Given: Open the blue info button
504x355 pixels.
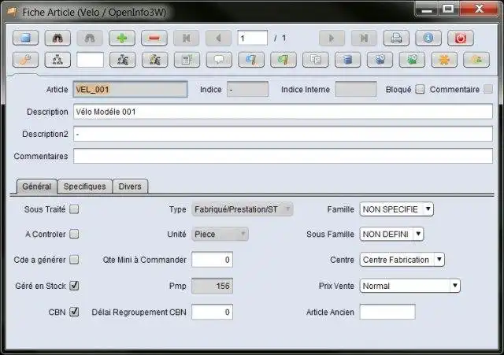Looking at the screenshot, I should click(x=428, y=38).
